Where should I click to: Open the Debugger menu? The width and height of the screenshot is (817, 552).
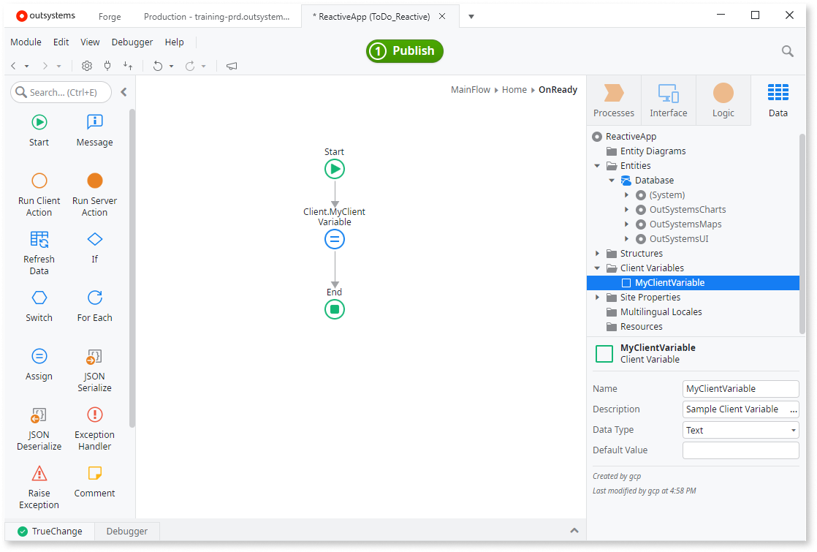pyautogui.click(x=132, y=42)
